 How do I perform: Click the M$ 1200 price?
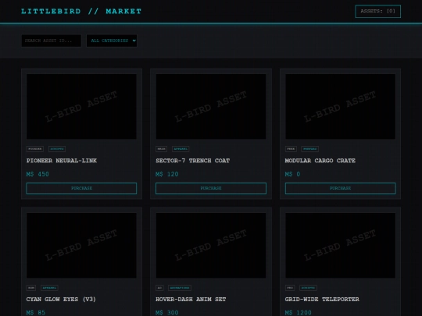tap(299, 313)
